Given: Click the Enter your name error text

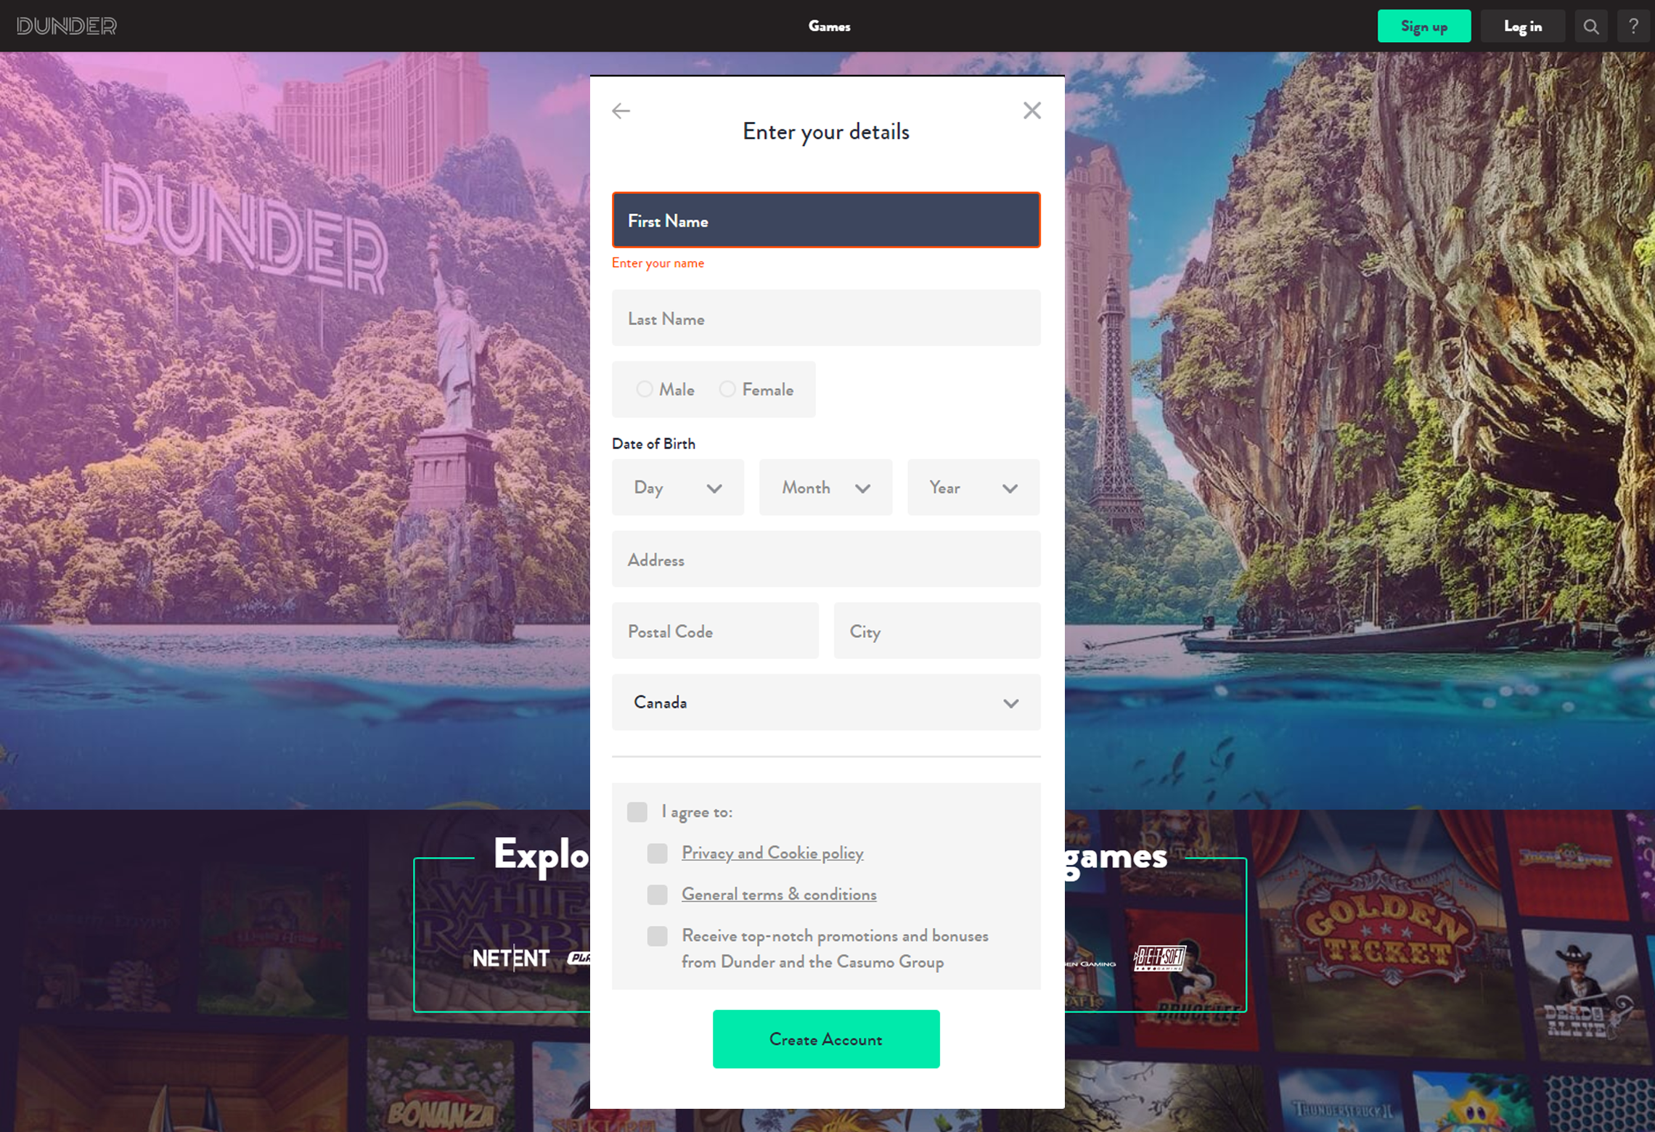Looking at the screenshot, I should (658, 263).
